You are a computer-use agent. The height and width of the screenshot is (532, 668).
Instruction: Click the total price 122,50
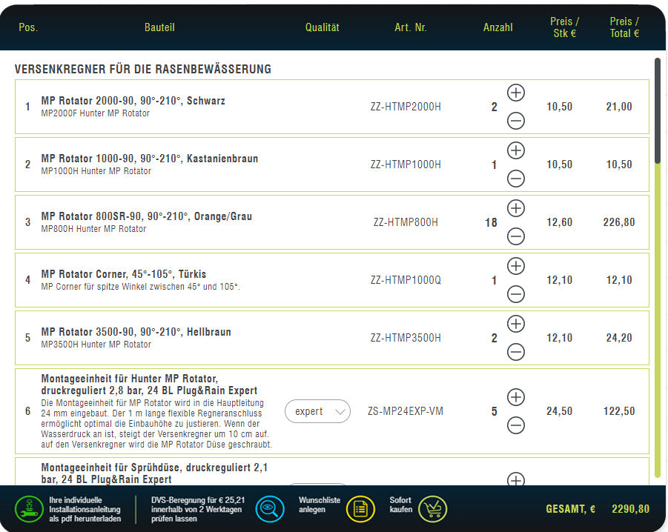click(619, 411)
